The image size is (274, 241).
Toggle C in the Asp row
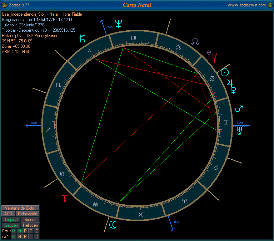(37, 237)
